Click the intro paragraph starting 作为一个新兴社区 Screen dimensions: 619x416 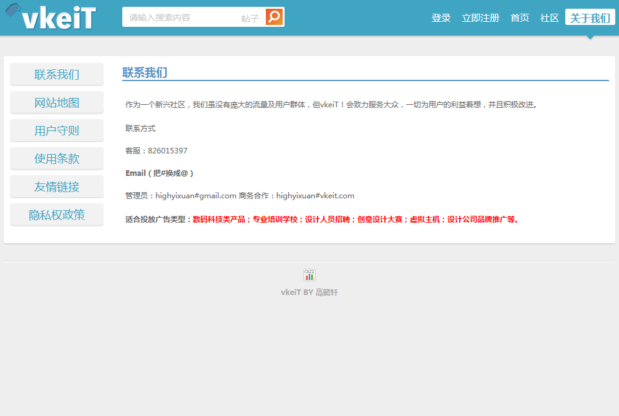[331, 105]
